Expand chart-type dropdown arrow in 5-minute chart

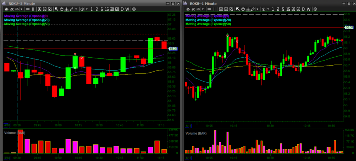21,9
